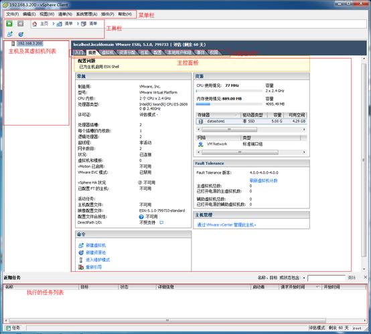Click the 重新引导 command link

point(94,267)
